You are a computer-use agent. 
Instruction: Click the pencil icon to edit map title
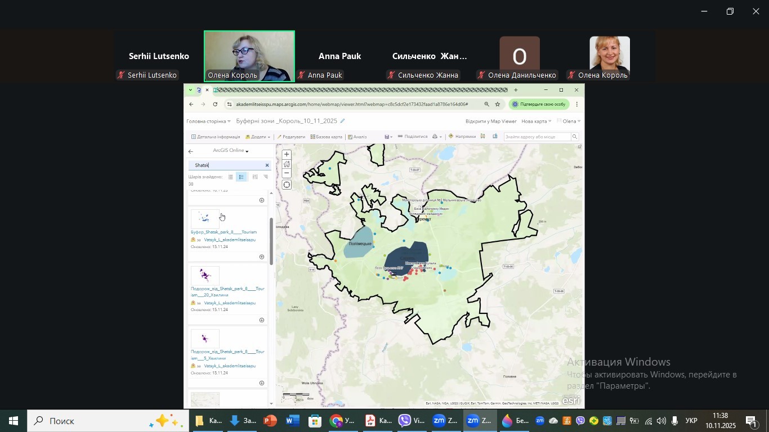[x=342, y=121]
